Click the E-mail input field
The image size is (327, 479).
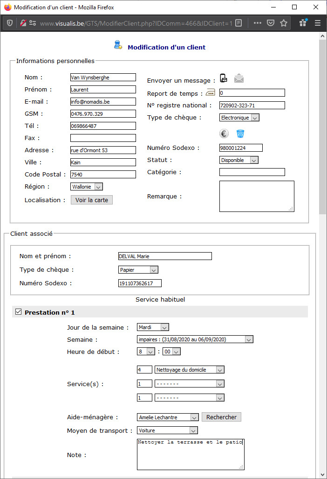coord(103,102)
